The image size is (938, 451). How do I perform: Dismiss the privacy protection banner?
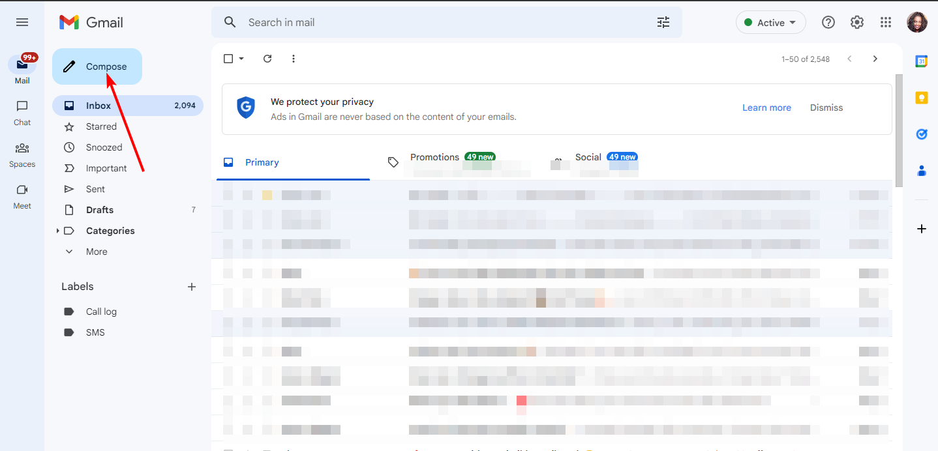[826, 107]
